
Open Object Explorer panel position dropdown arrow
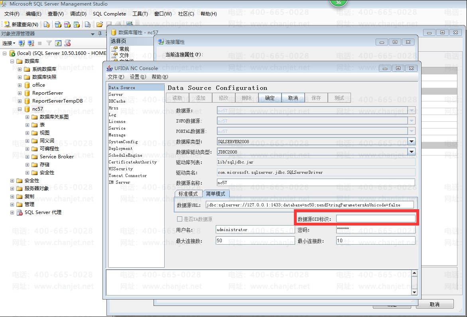point(93,34)
